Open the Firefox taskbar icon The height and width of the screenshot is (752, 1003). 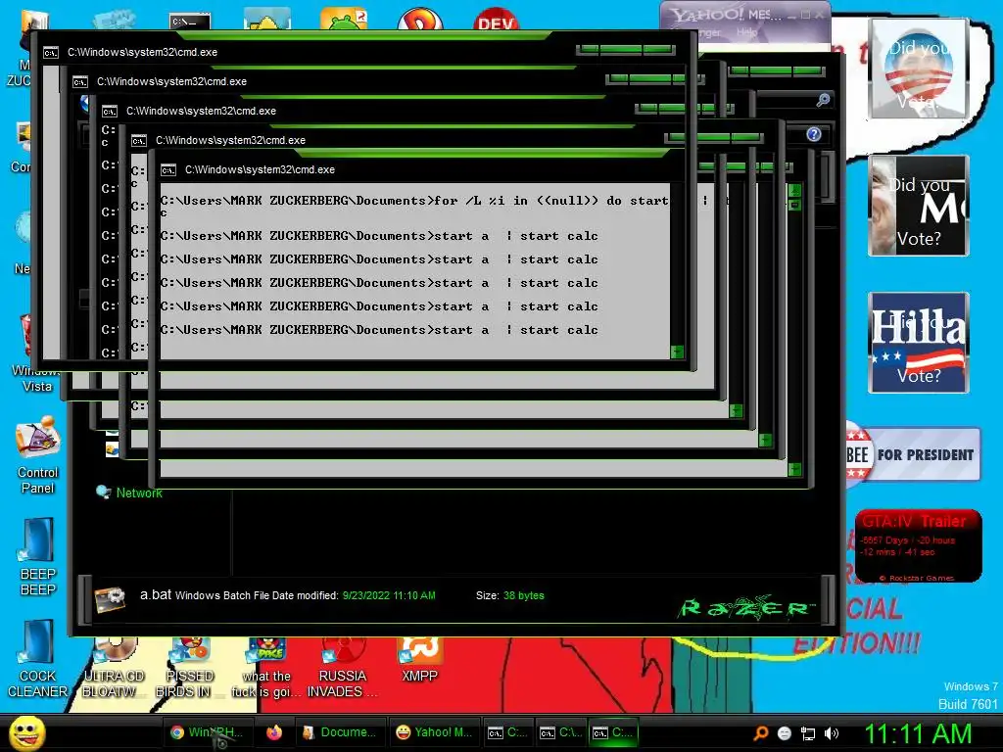tap(274, 732)
